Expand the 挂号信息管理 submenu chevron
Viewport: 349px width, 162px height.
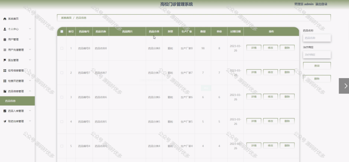pos(30,70)
